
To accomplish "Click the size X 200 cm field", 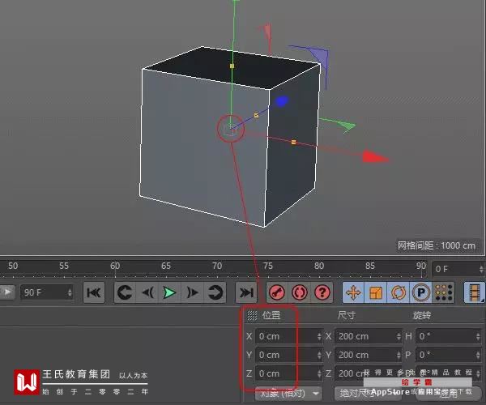I will click(369, 336).
